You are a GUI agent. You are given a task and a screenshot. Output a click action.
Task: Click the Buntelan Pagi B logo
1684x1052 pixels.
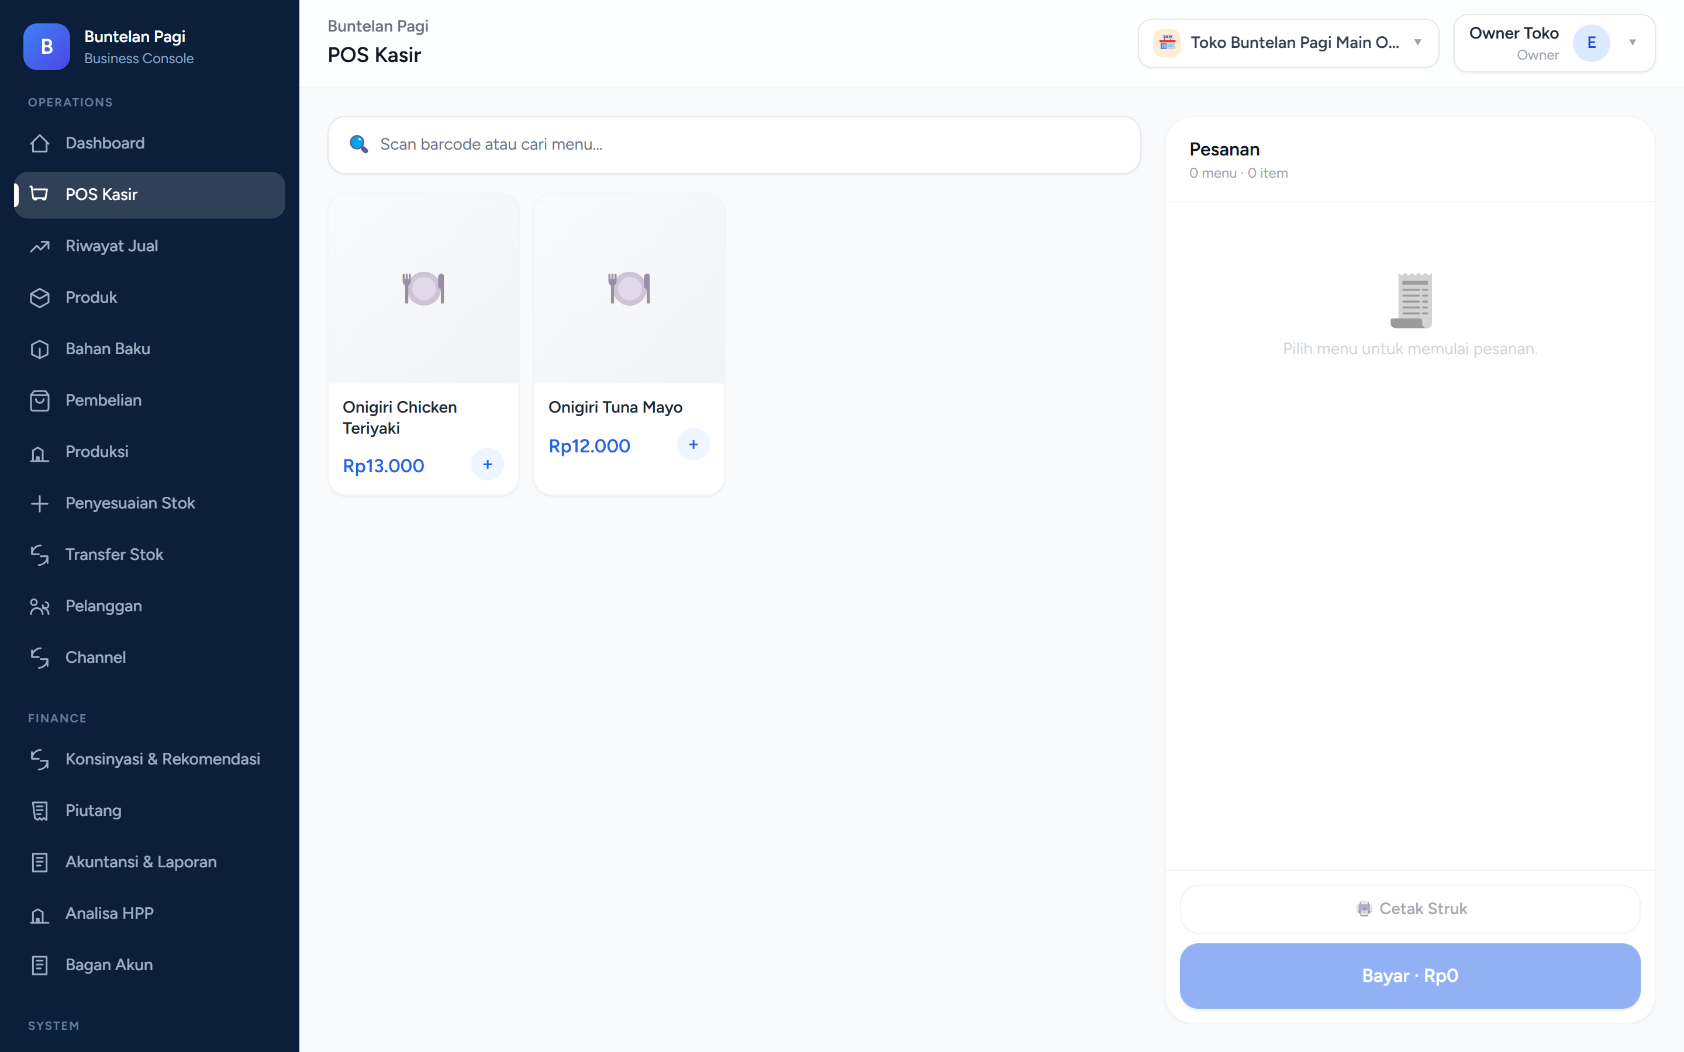[47, 47]
